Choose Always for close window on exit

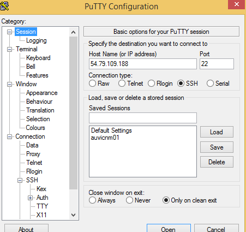(x=92, y=200)
